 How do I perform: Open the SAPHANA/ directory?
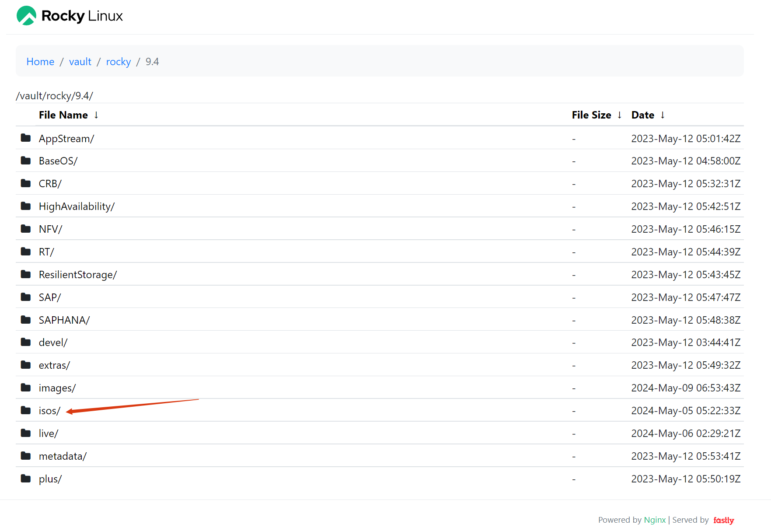click(x=64, y=320)
